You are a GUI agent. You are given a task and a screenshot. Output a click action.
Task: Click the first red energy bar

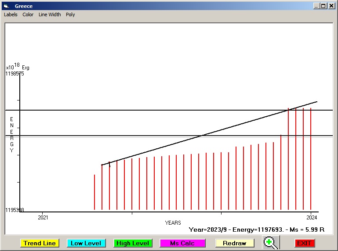click(x=94, y=192)
